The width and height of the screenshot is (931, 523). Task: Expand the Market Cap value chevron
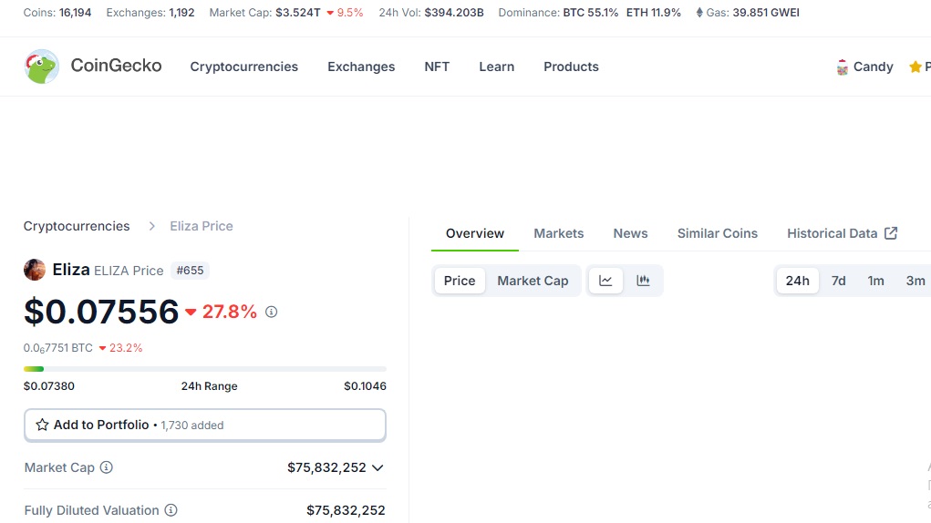click(x=378, y=467)
